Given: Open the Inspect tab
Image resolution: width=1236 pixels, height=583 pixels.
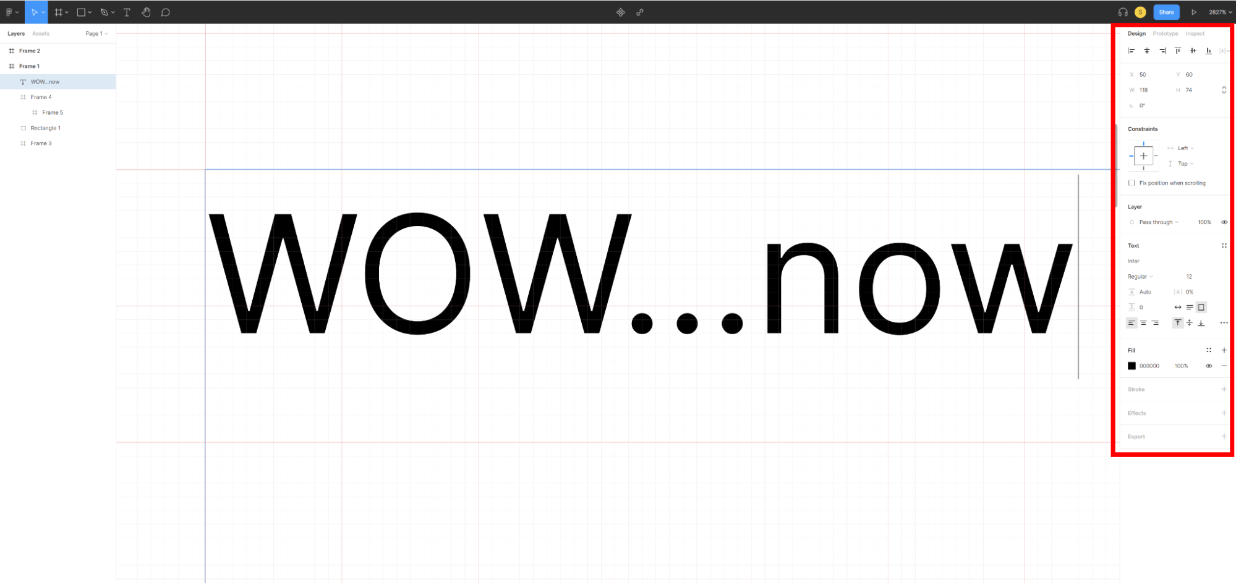Looking at the screenshot, I should tap(1195, 33).
